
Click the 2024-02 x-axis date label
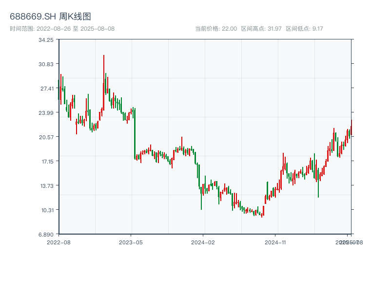coord(203,242)
